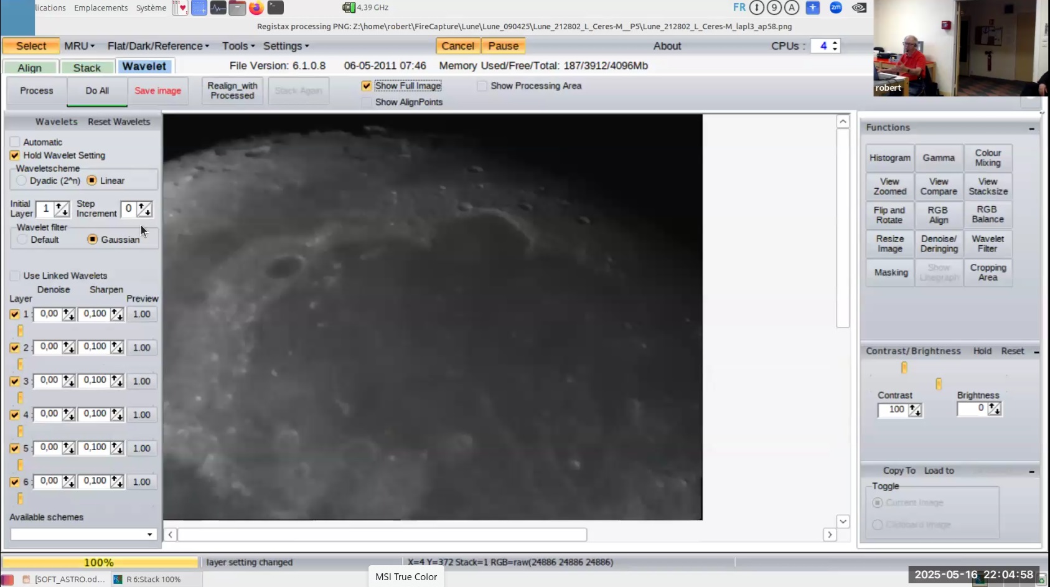1050x587 pixels.
Task: Click View Compare function
Action: pyautogui.click(x=939, y=187)
